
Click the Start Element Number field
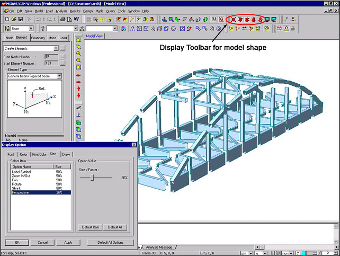coord(51,63)
